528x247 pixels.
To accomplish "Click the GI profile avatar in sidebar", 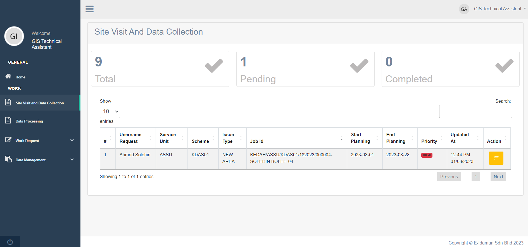I will 14,36.
